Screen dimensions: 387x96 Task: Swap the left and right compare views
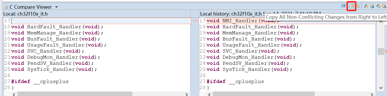[343, 6]
